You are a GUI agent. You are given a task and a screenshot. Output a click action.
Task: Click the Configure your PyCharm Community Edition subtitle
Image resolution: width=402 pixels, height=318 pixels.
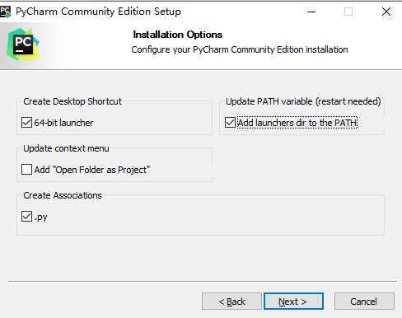pyautogui.click(x=240, y=49)
